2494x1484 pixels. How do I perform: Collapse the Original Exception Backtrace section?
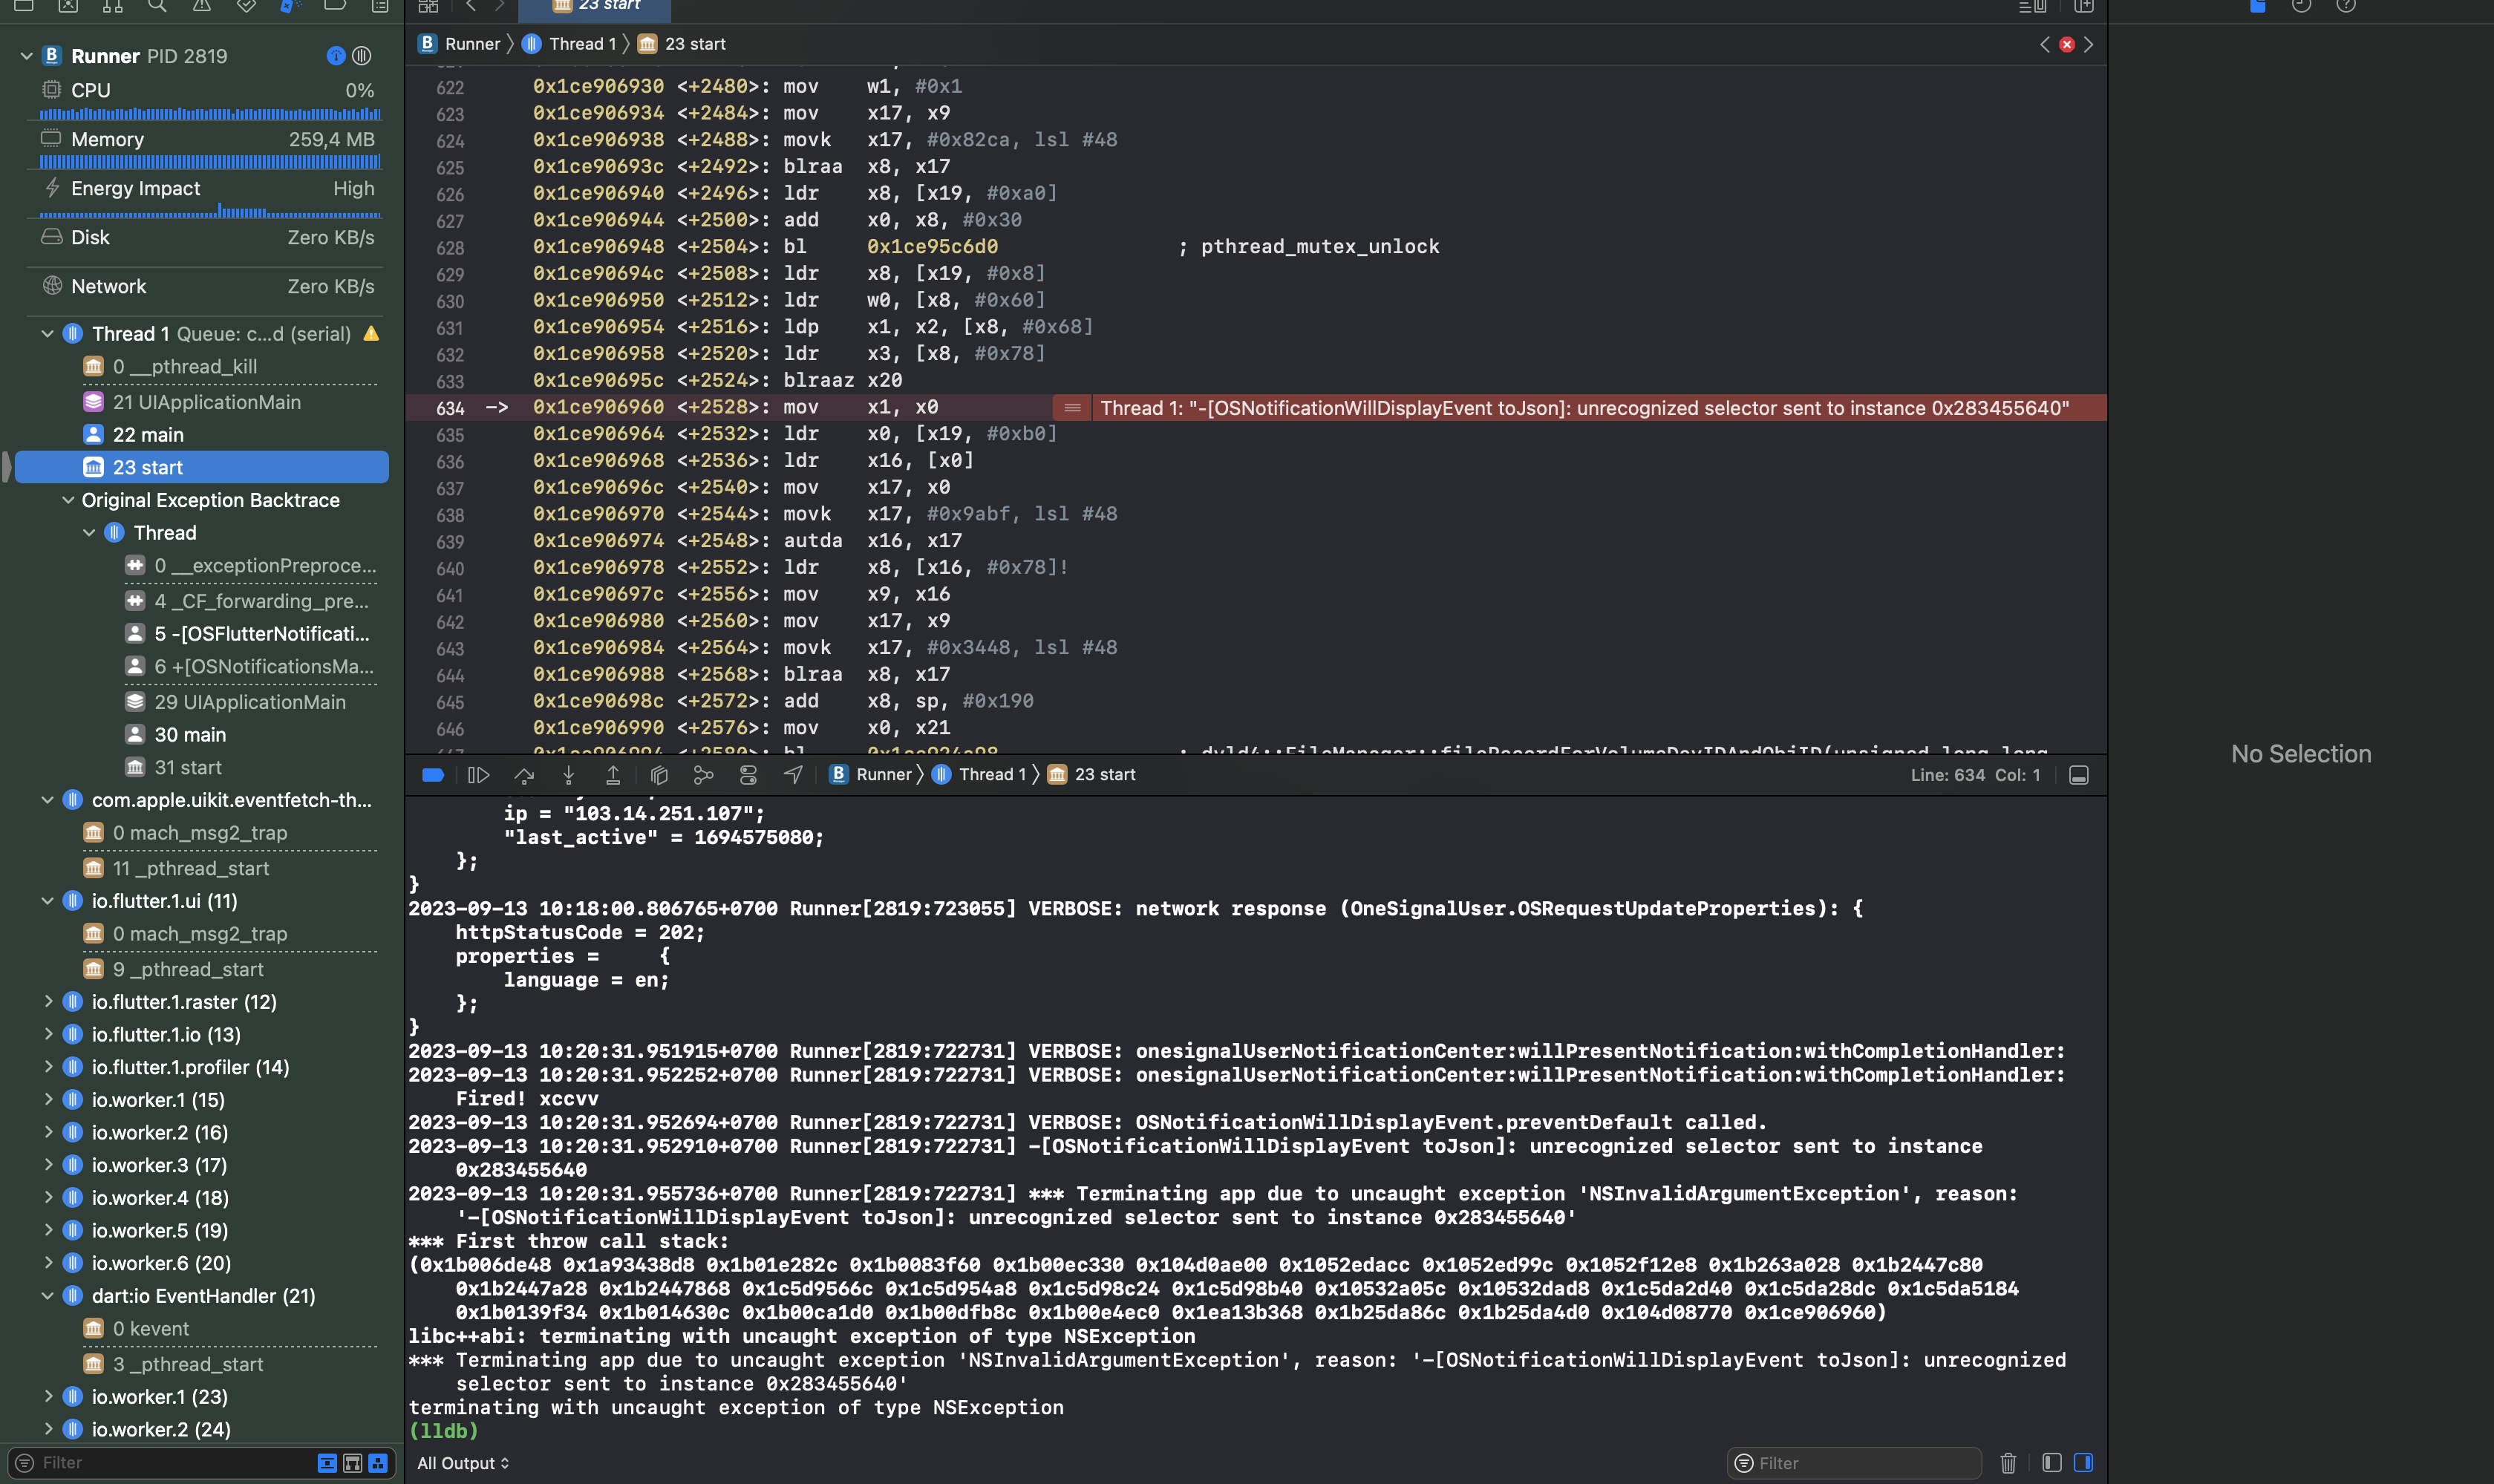click(68, 500)
